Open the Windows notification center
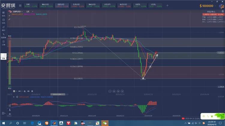The image size is (225, 126). click(220, 123)
